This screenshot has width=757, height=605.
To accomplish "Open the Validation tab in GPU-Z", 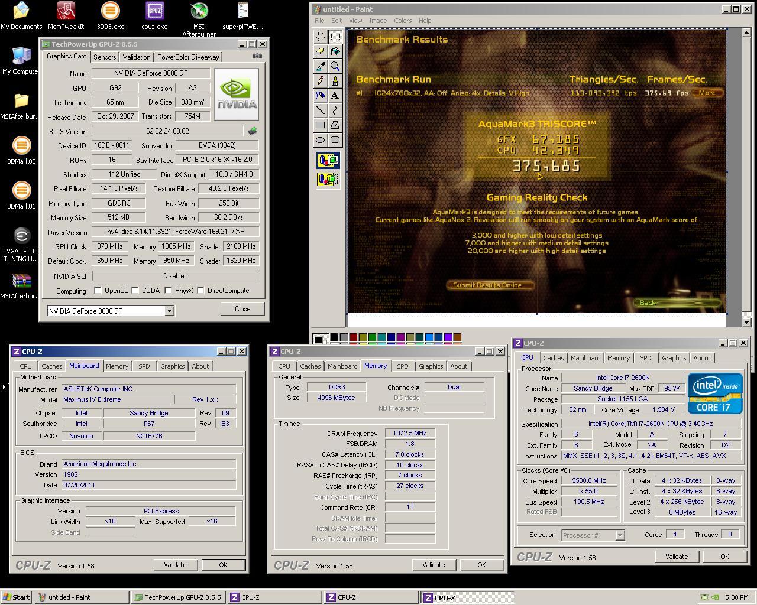I will (137, 57).
